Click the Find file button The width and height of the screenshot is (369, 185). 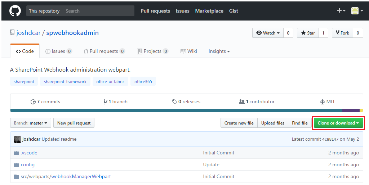coord(300,123)
